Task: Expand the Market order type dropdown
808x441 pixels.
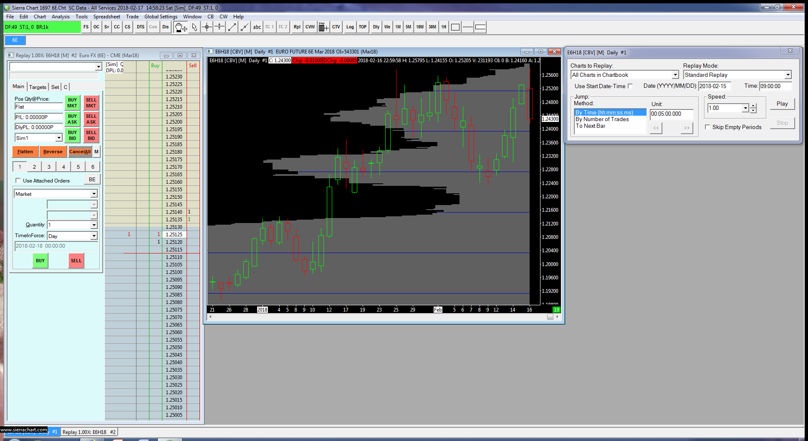Action: [x=94, y=194]
